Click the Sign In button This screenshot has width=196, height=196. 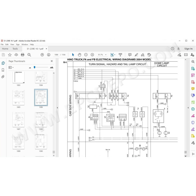[188, 49]
